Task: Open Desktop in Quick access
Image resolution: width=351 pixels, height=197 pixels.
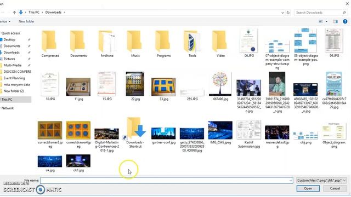Action: pyautogui.click(x=9, y=39)
